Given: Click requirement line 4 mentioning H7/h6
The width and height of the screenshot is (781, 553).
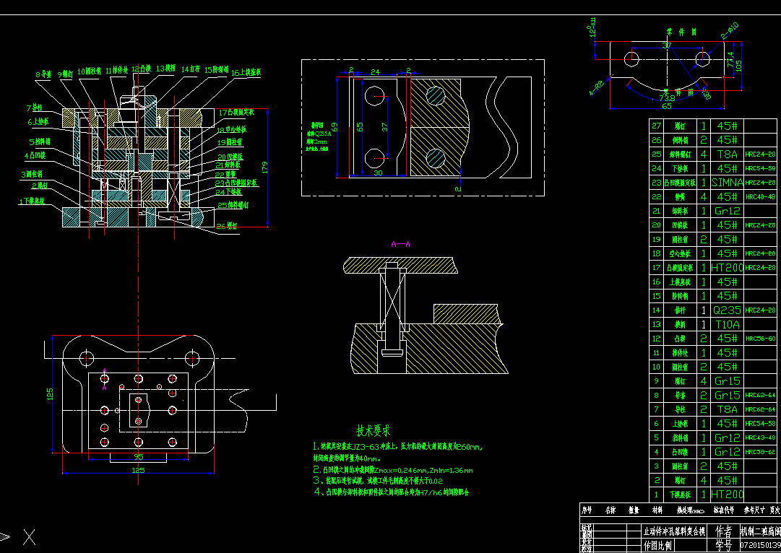Looking at the screenshot, I should [391, 492].
